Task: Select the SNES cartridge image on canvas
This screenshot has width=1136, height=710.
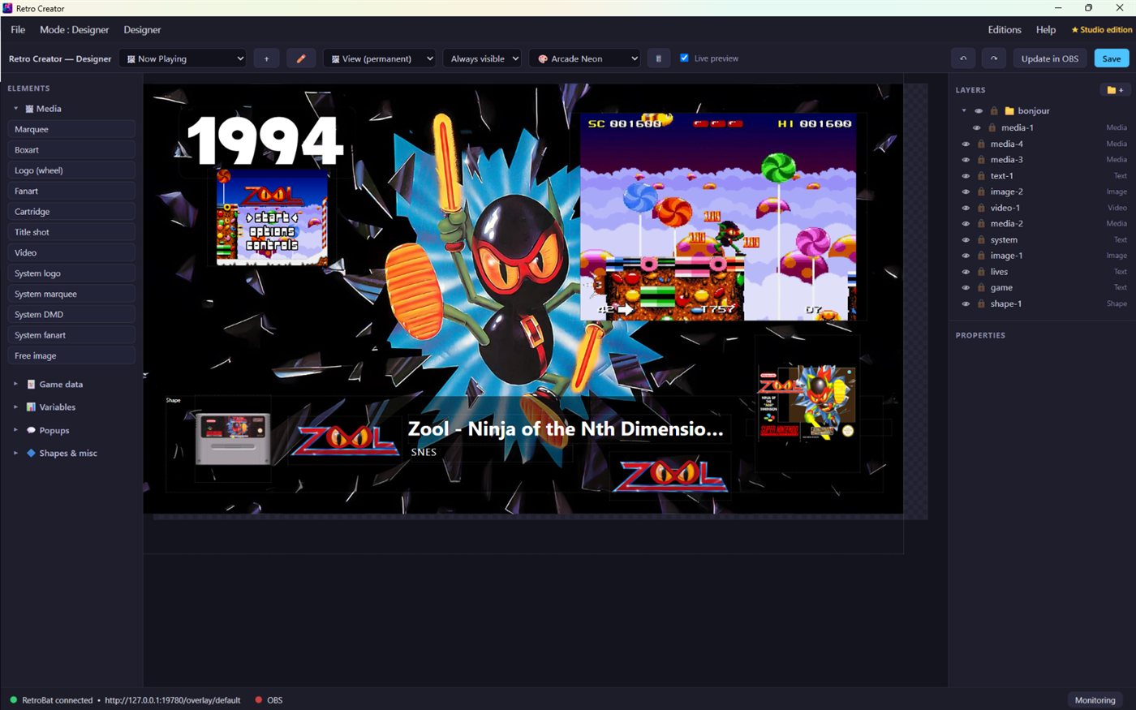Action: pyautogui.click(x=233, y=438)
